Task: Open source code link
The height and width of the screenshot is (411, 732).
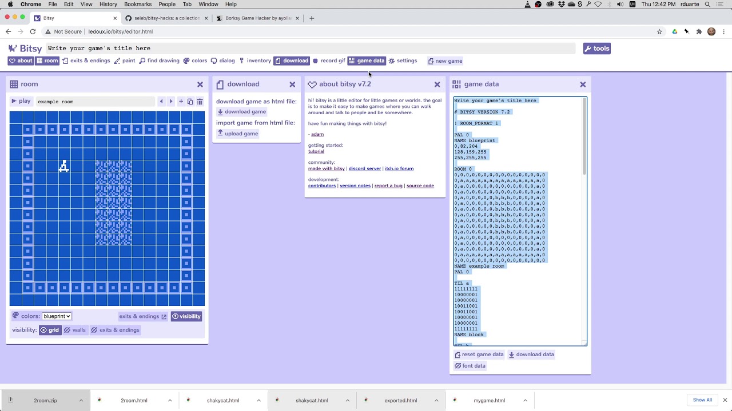Action: click(420, 186)
